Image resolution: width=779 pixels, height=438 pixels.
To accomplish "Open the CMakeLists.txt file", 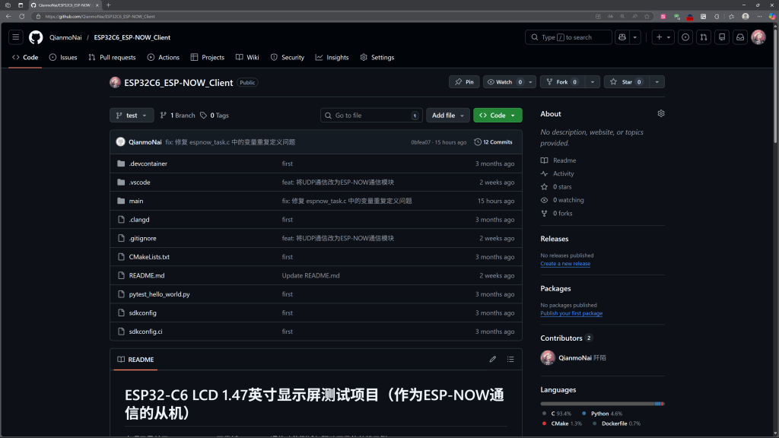I will (x=149, y=257).
